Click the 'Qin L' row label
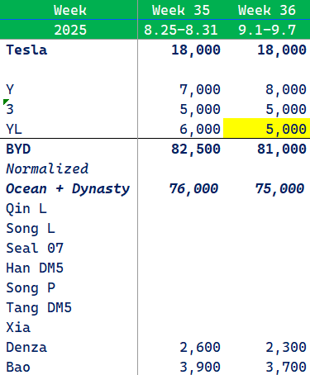 26,209
